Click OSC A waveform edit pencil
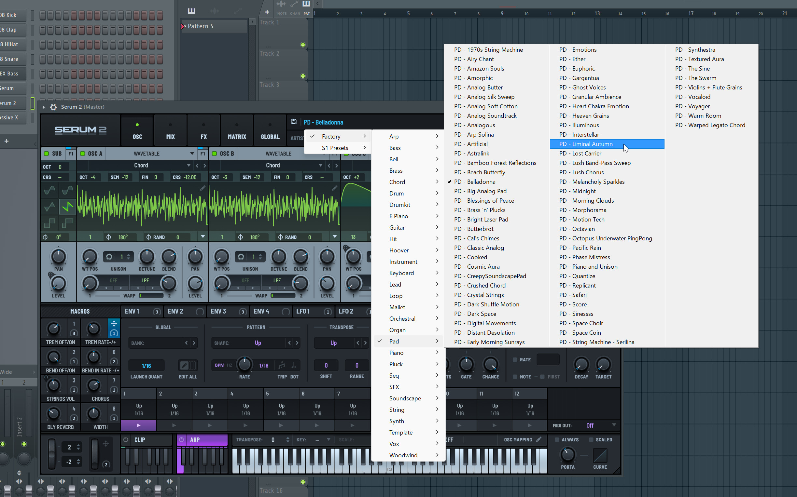Viewport: 797px width, 497px height. 203,188
